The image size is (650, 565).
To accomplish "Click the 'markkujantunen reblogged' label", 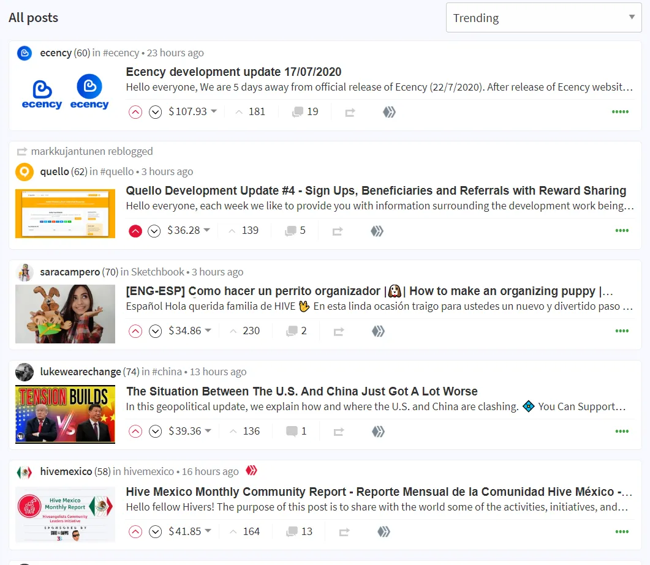I will click(x=92, y=151).
